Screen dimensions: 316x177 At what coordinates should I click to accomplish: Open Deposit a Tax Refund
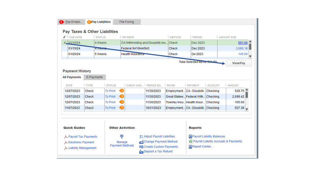pos(158,151)
